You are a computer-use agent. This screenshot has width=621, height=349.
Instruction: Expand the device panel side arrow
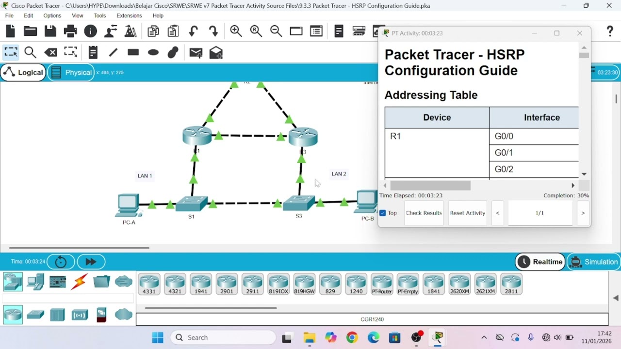click(616, 298)
